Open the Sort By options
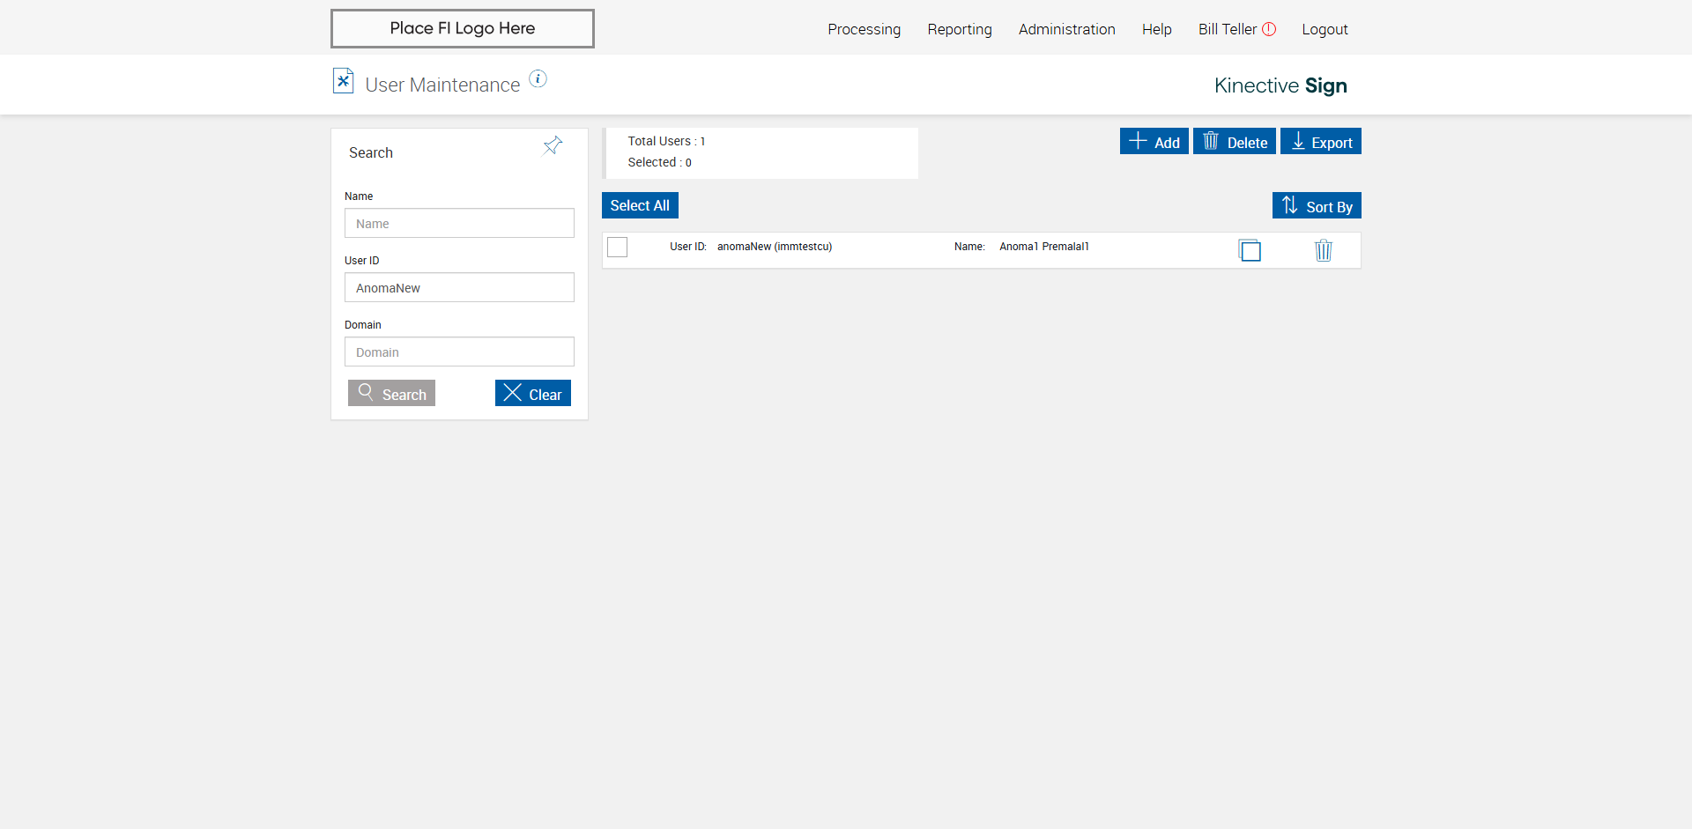The height and width of the screenshot is (829, 1692). pyautogui.click(x=1317, y=205)
